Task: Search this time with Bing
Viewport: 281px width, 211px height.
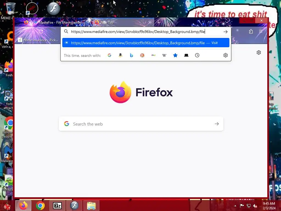Action: (131, 55)
